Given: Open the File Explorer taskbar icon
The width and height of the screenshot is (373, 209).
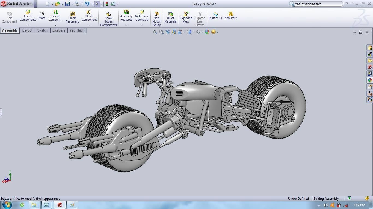Looking at the screenshot, I should pos(34,205).
